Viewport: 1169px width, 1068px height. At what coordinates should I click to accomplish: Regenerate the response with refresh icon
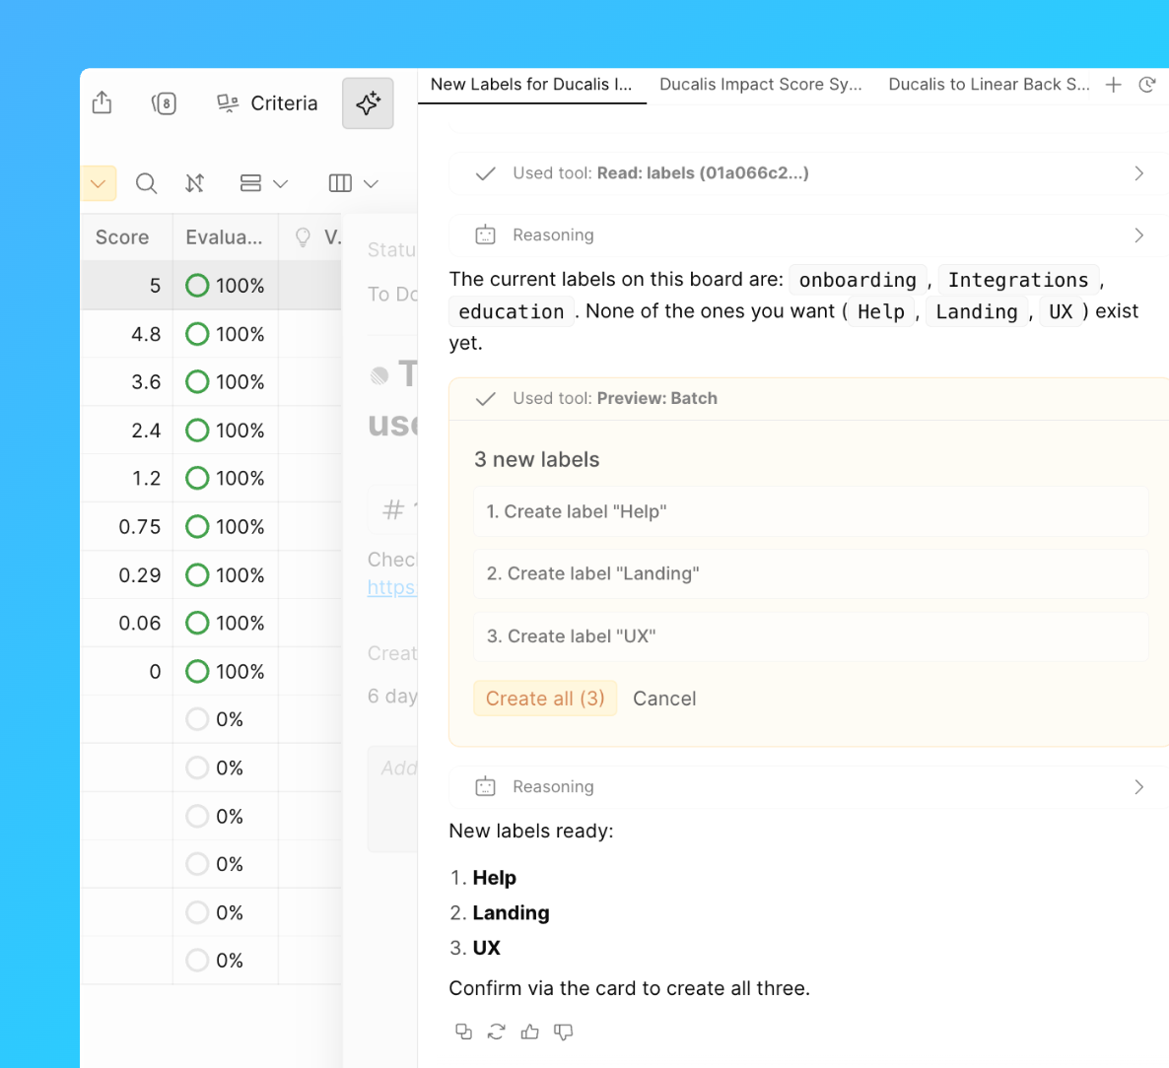(497, 1032)
